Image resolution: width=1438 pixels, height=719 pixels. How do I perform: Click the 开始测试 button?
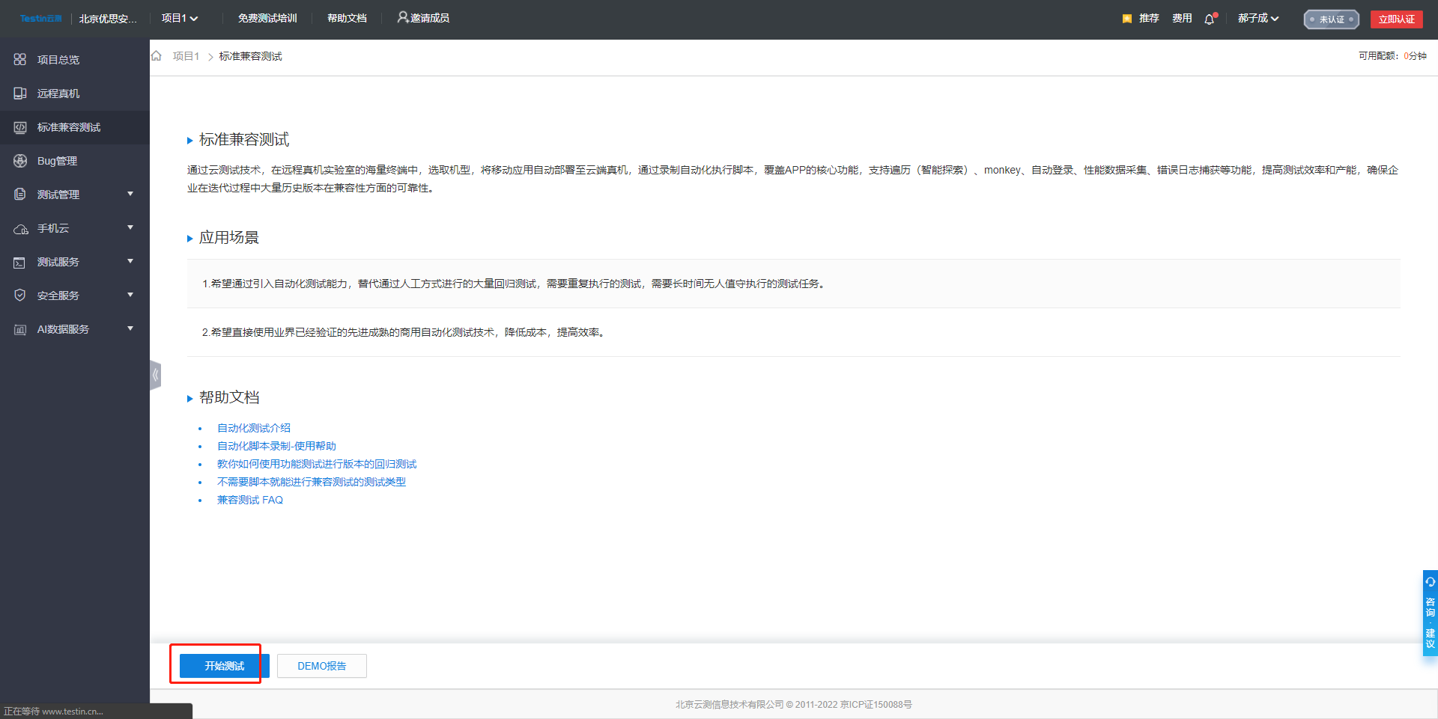tap(225, 666)
